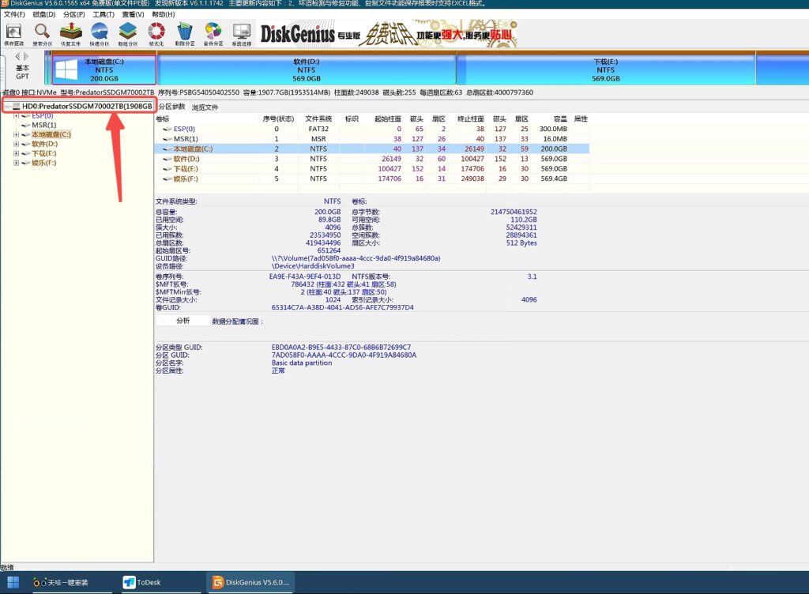
Task: Open the 分区(P) menu
Action: click(73, 14)
